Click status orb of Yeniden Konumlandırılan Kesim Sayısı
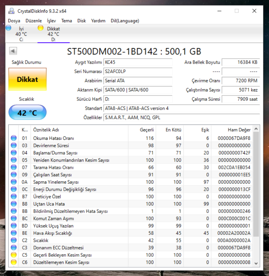269x276 pixels. (14, 160)
